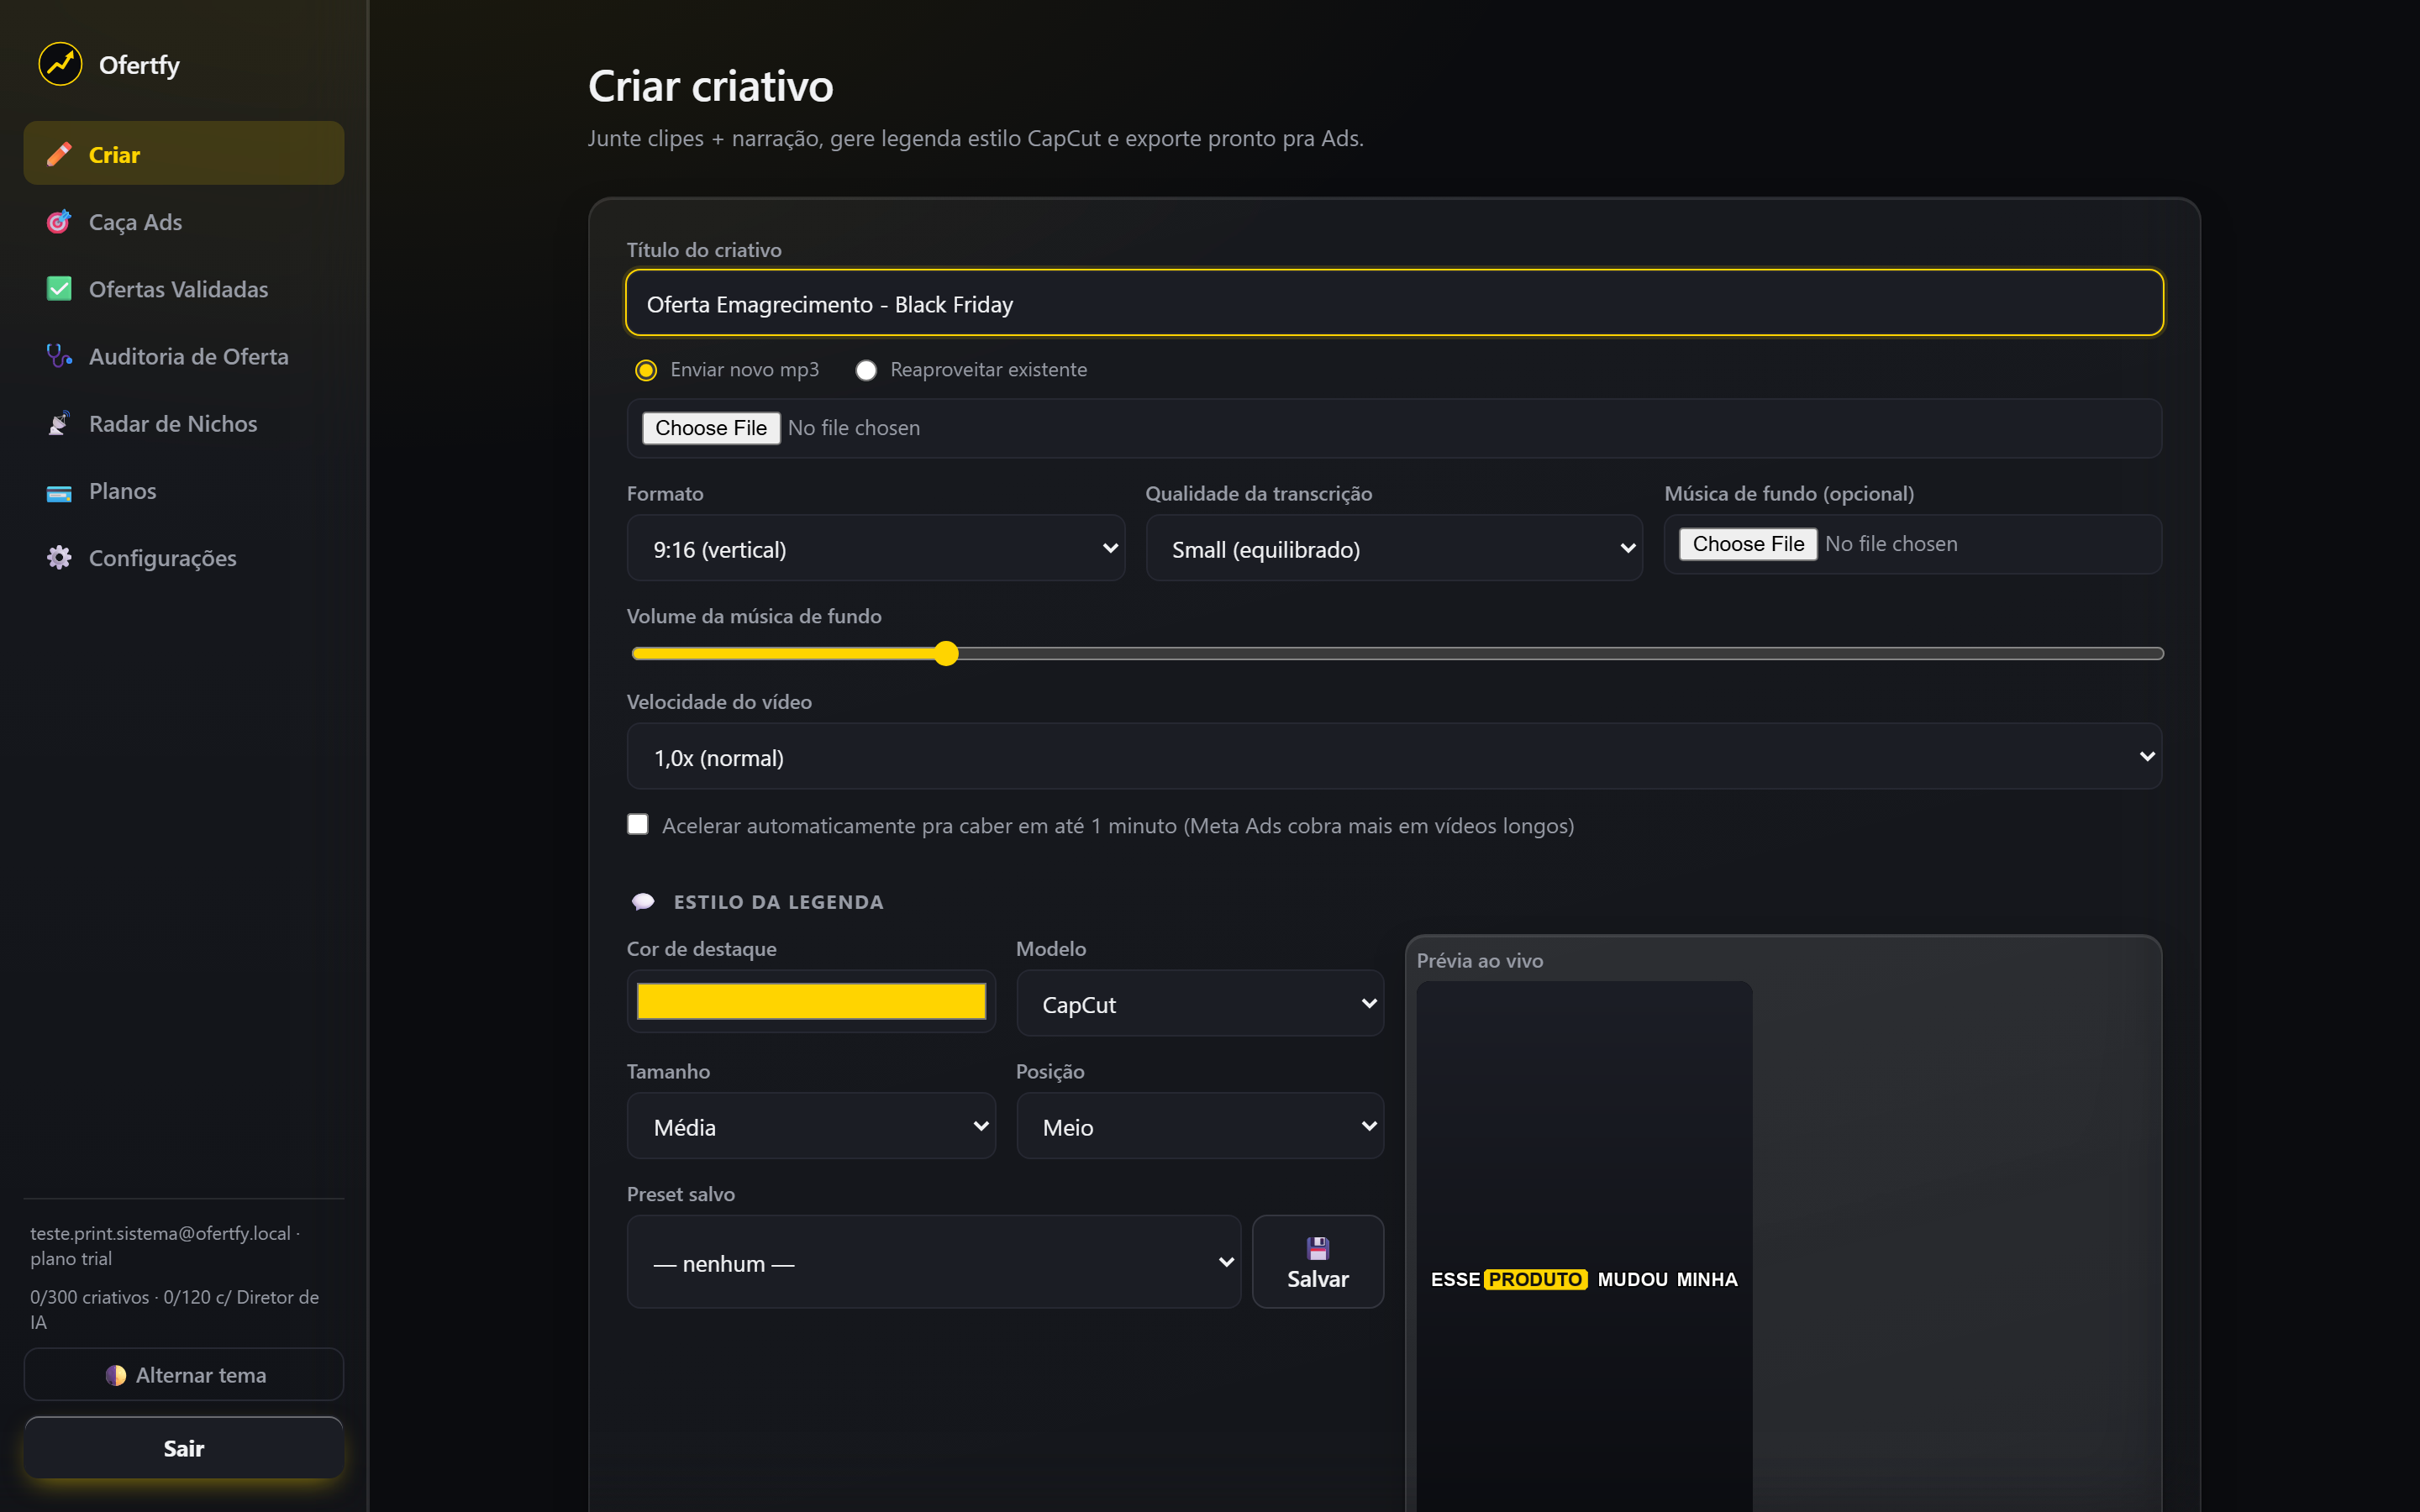
Task: Open the Criar section
Action: point(184,153)
